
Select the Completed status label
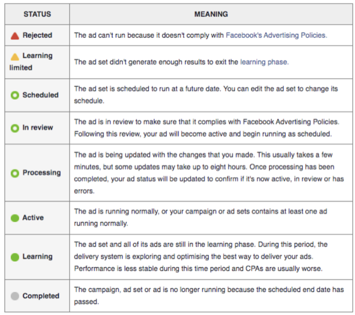pos(40,296)
